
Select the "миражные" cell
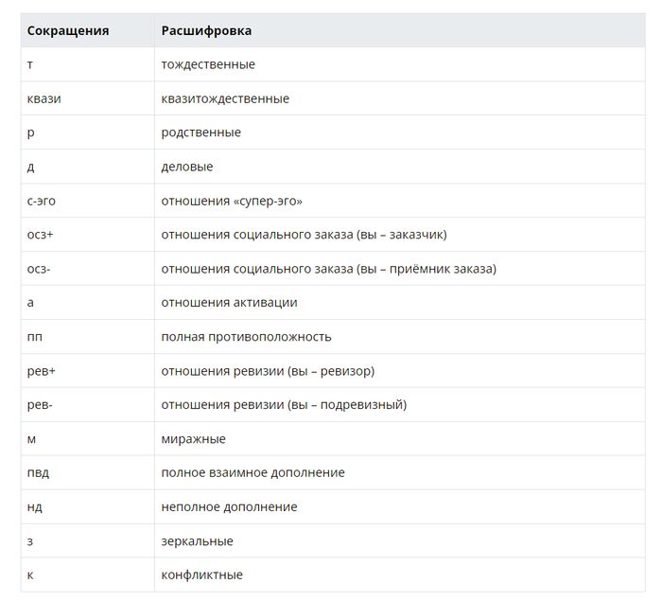193,439
